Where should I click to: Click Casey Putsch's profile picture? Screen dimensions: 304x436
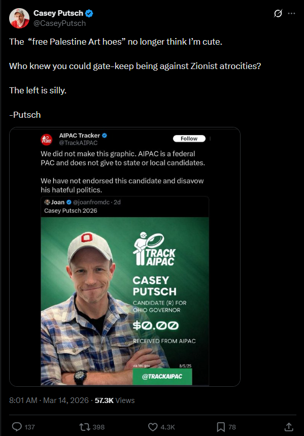coord(19,18)
